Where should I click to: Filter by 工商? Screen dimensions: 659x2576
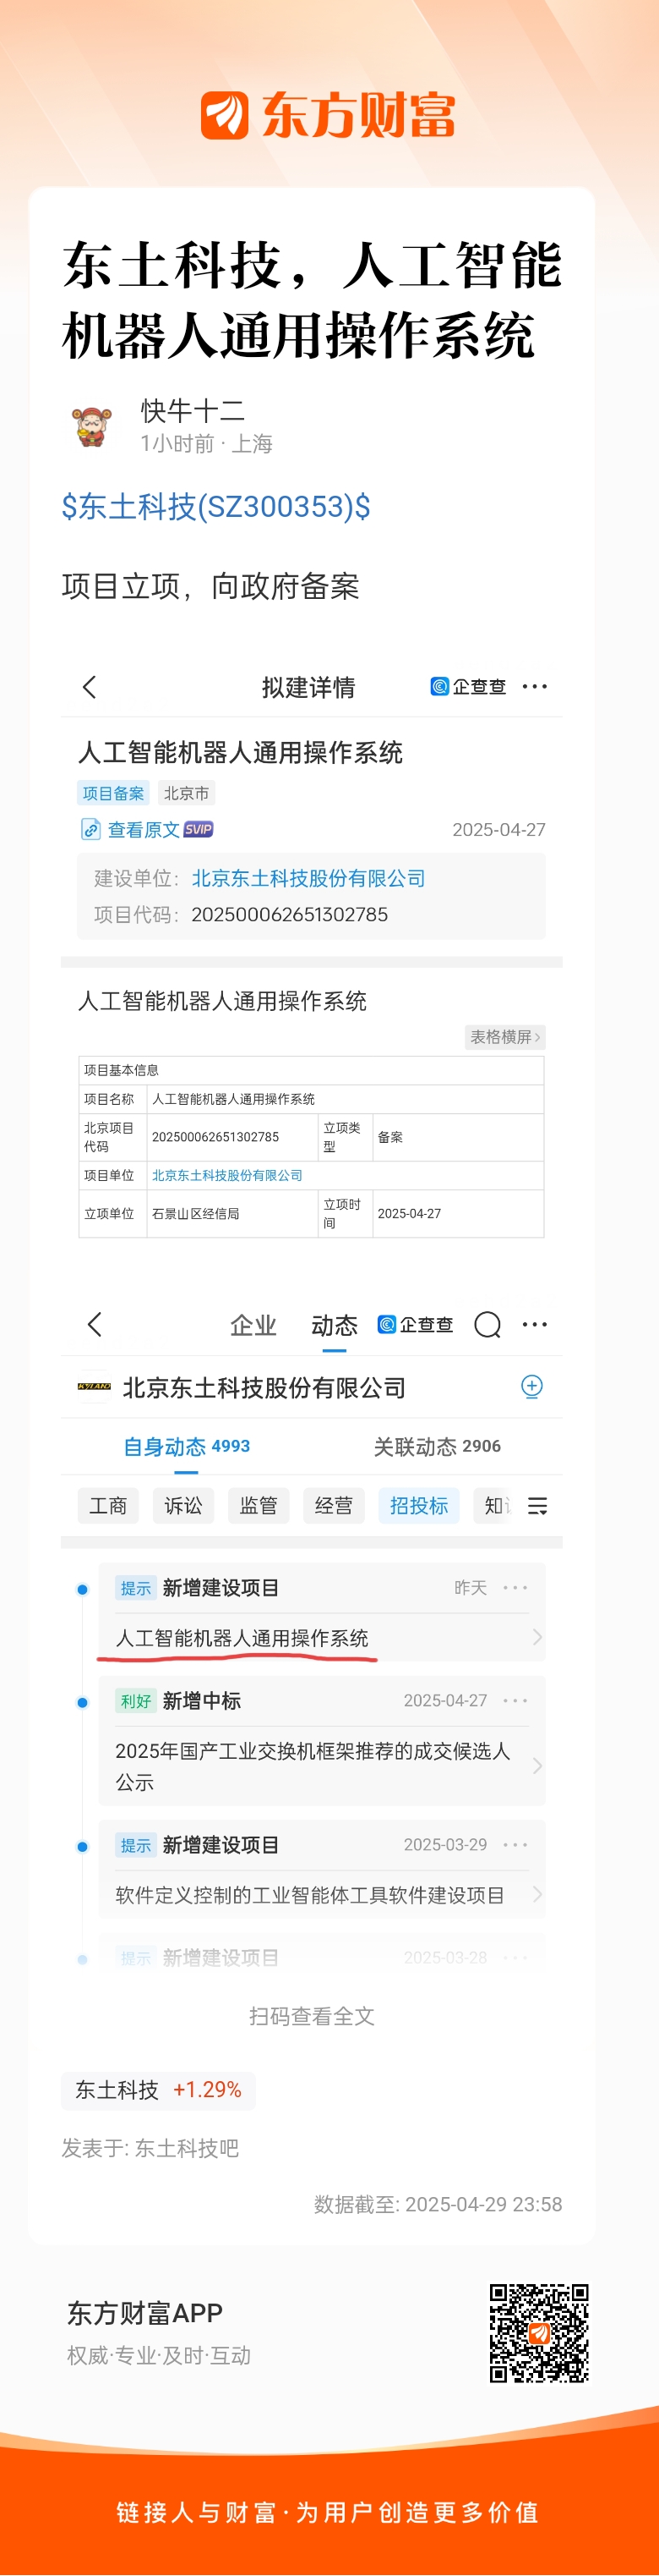point(108,1506)
